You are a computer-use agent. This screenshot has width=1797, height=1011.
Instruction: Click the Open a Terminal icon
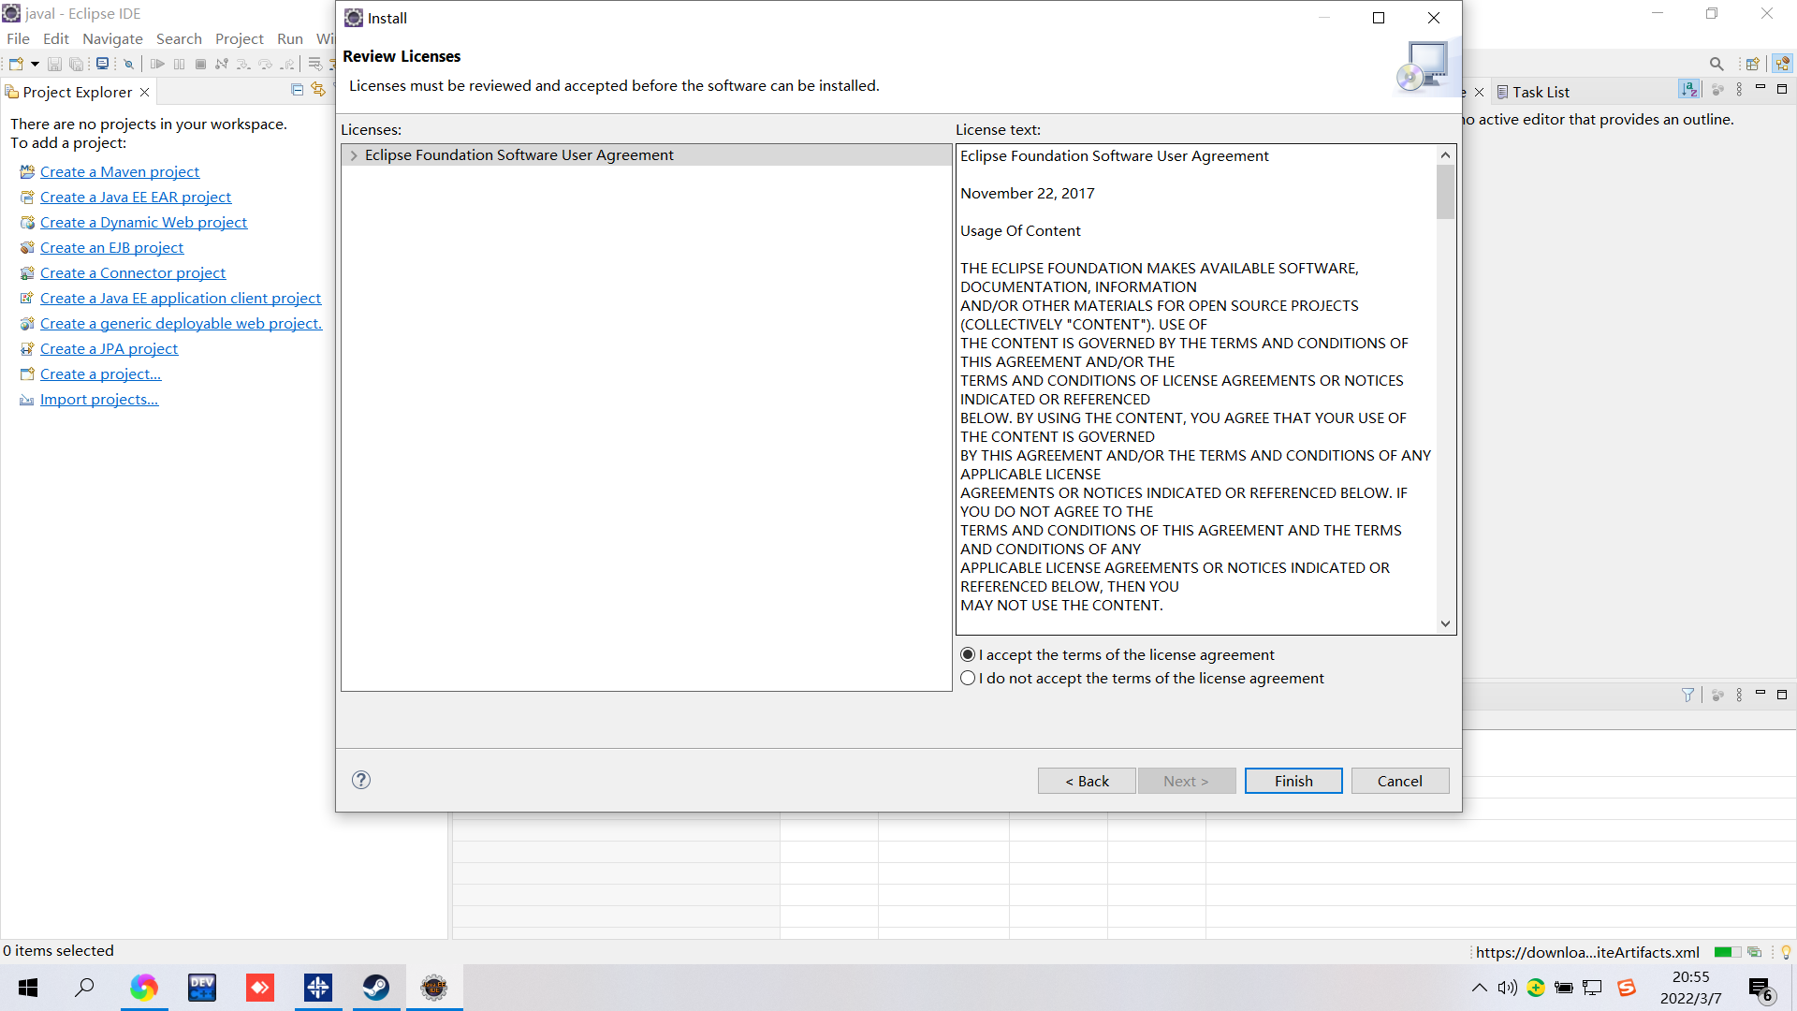click(102, 64)
